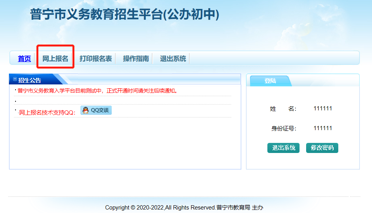Click the Copyright 2020-2022 footer text
Image resolution: width=372 pixels, height=213 pixels.
point(184,208)
